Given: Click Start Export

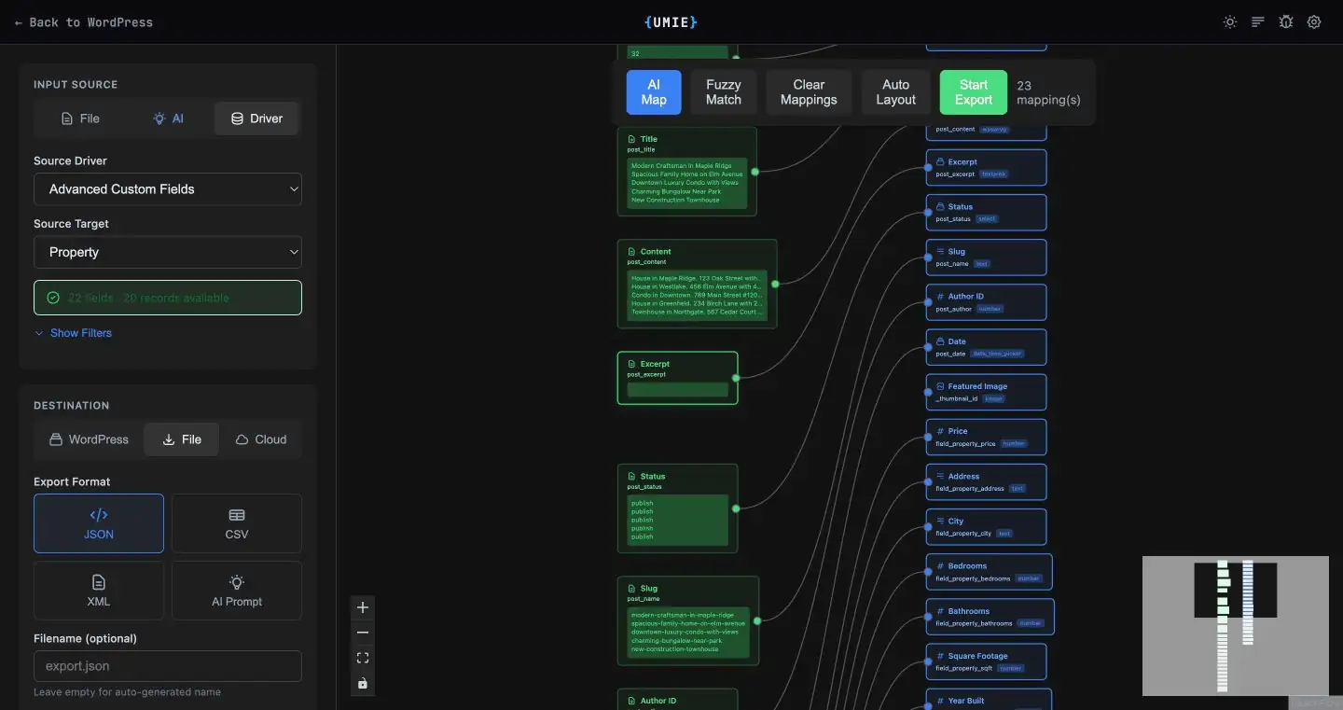Looking at the screenshot, I should point(974,92).
